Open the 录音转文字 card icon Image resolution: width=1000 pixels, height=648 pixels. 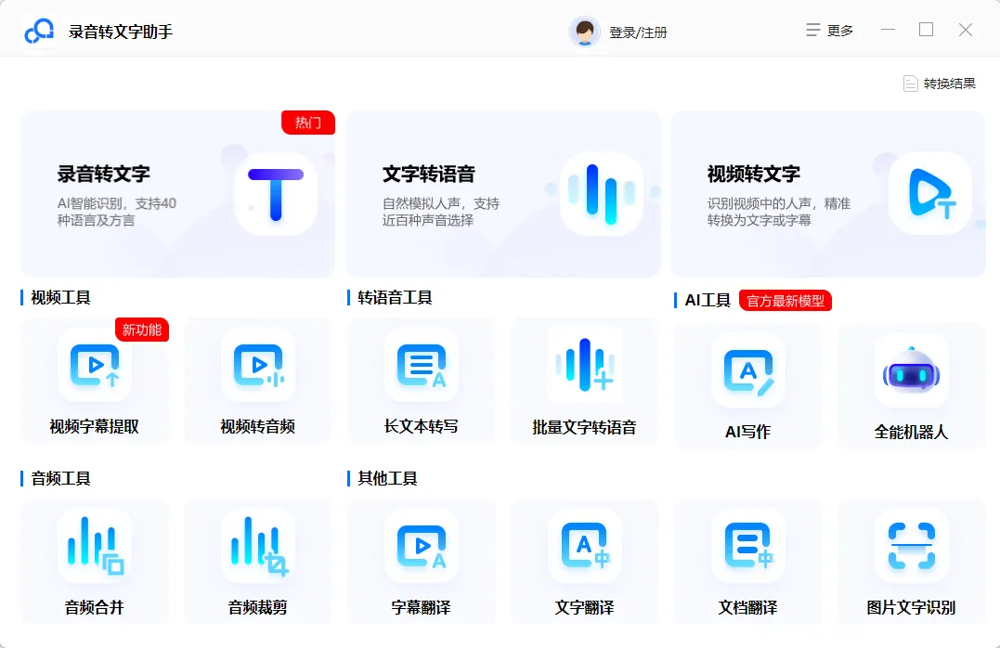276,194
